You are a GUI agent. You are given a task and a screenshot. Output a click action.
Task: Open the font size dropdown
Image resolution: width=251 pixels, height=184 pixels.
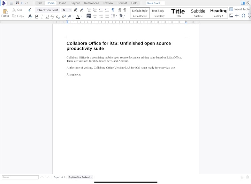[70, 10]
